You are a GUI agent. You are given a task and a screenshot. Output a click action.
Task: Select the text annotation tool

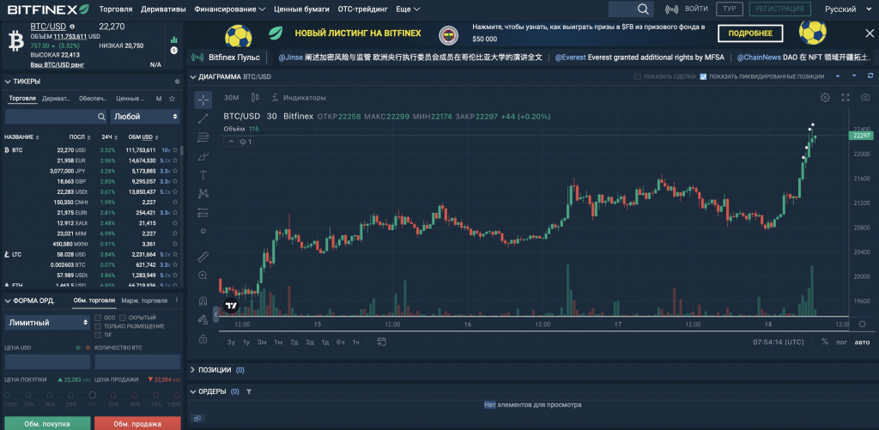click(x=203, y=175)
